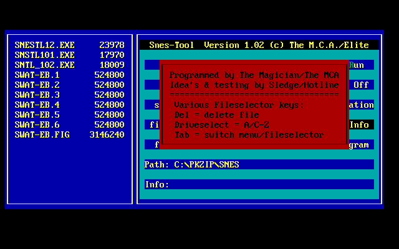Select the SNESTL12.EXE file
Screen dimensions: 399x249
(x=45, y=45)
